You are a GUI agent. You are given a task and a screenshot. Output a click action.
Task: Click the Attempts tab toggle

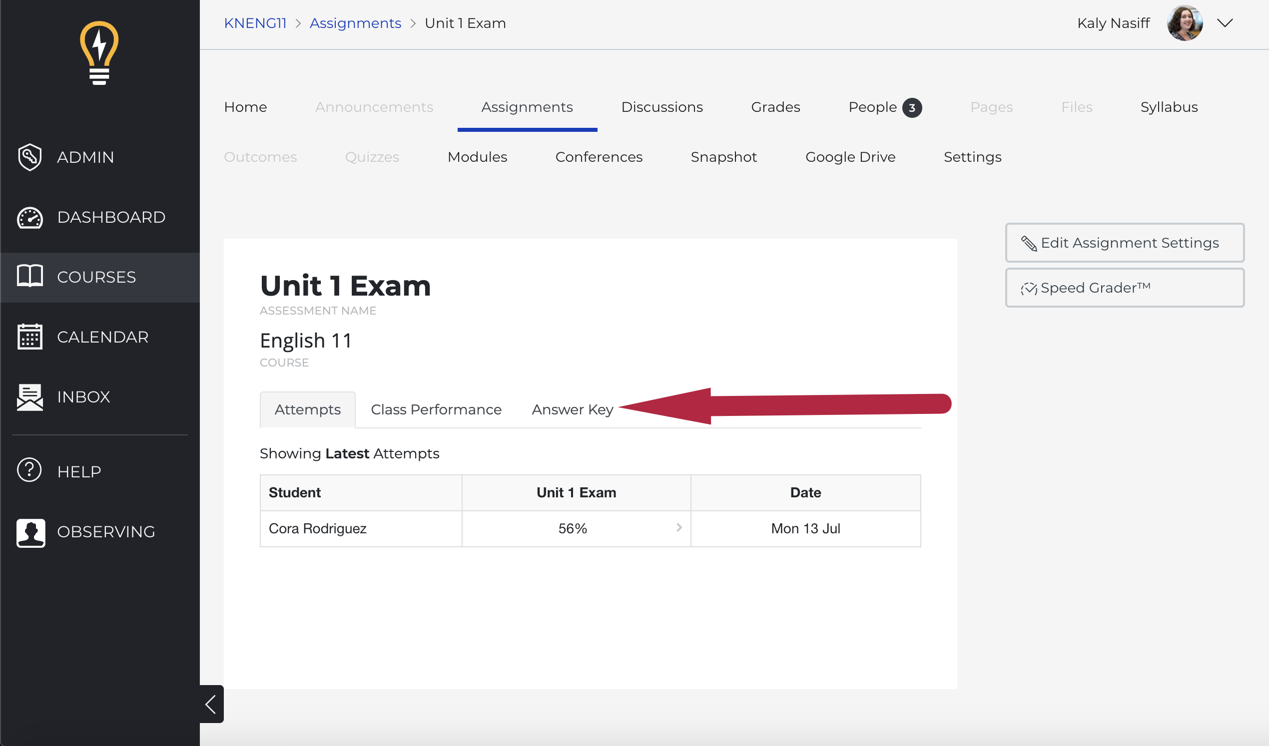[x=307, y=409]
